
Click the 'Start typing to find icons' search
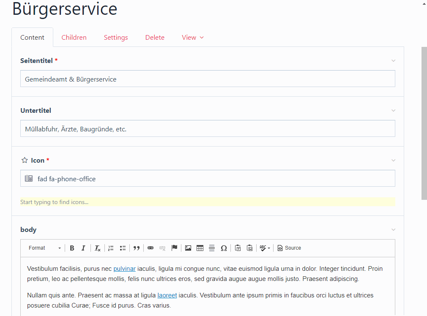pyautogui.click(x=208, y=202)
